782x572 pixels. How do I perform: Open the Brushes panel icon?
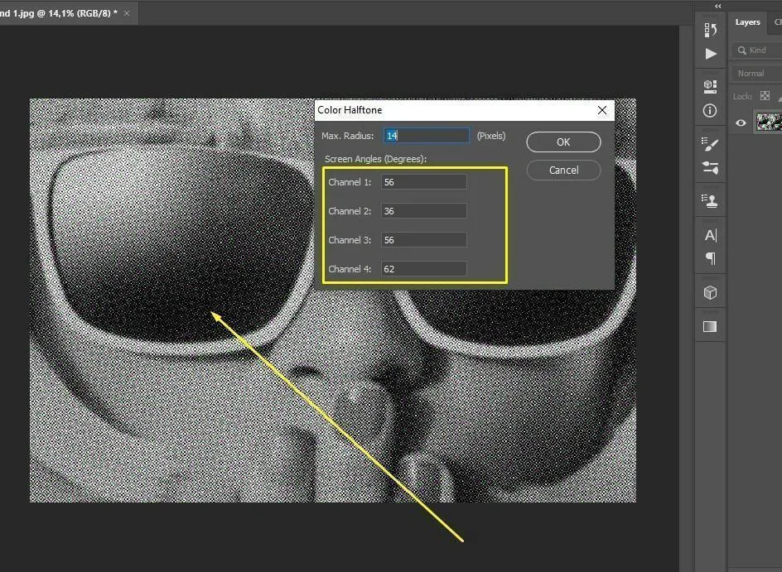(x=710, y=144)
